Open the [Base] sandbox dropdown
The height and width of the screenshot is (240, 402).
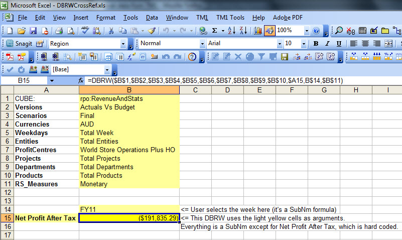107,69
